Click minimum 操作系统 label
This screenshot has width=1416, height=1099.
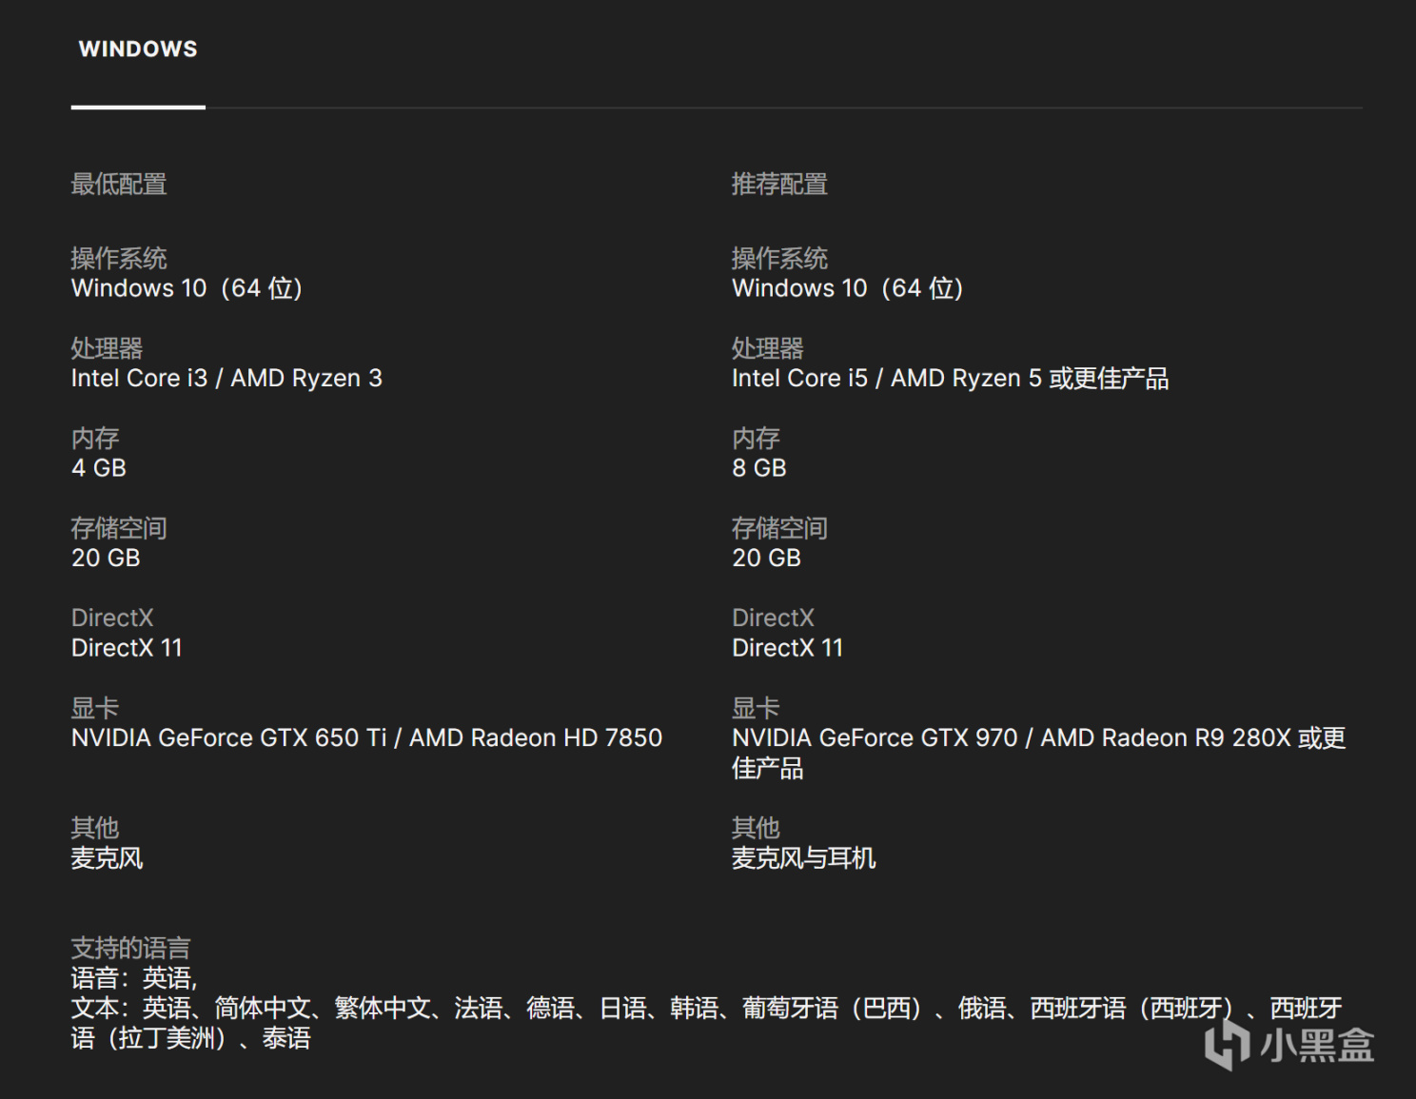pos(119,258)
